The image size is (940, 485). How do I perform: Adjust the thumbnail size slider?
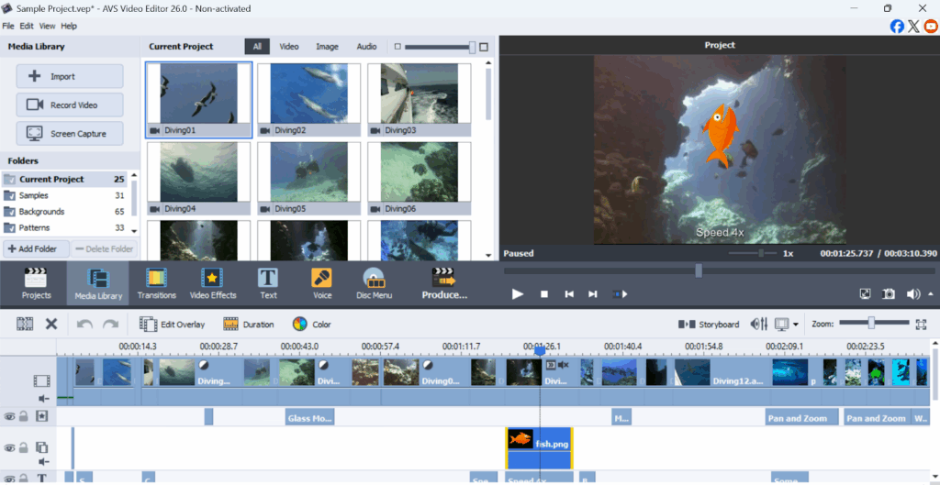[473, 47]
